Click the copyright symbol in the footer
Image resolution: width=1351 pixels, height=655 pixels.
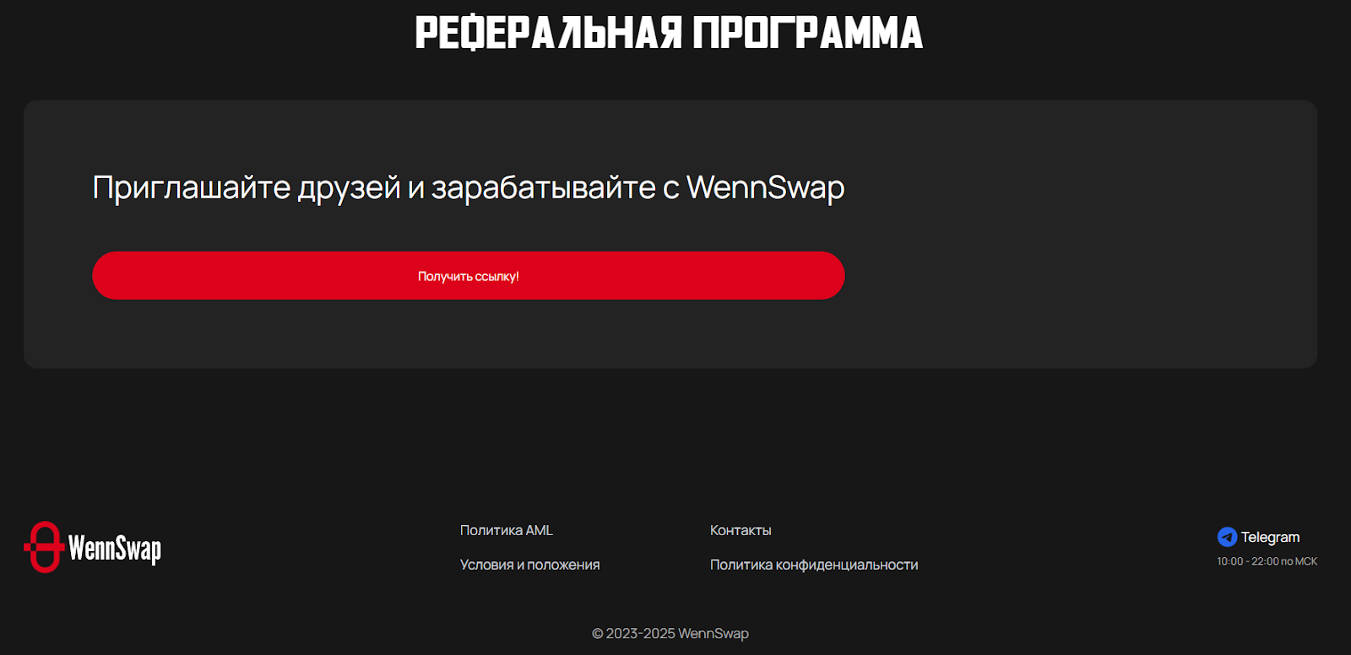pos(598,633)
